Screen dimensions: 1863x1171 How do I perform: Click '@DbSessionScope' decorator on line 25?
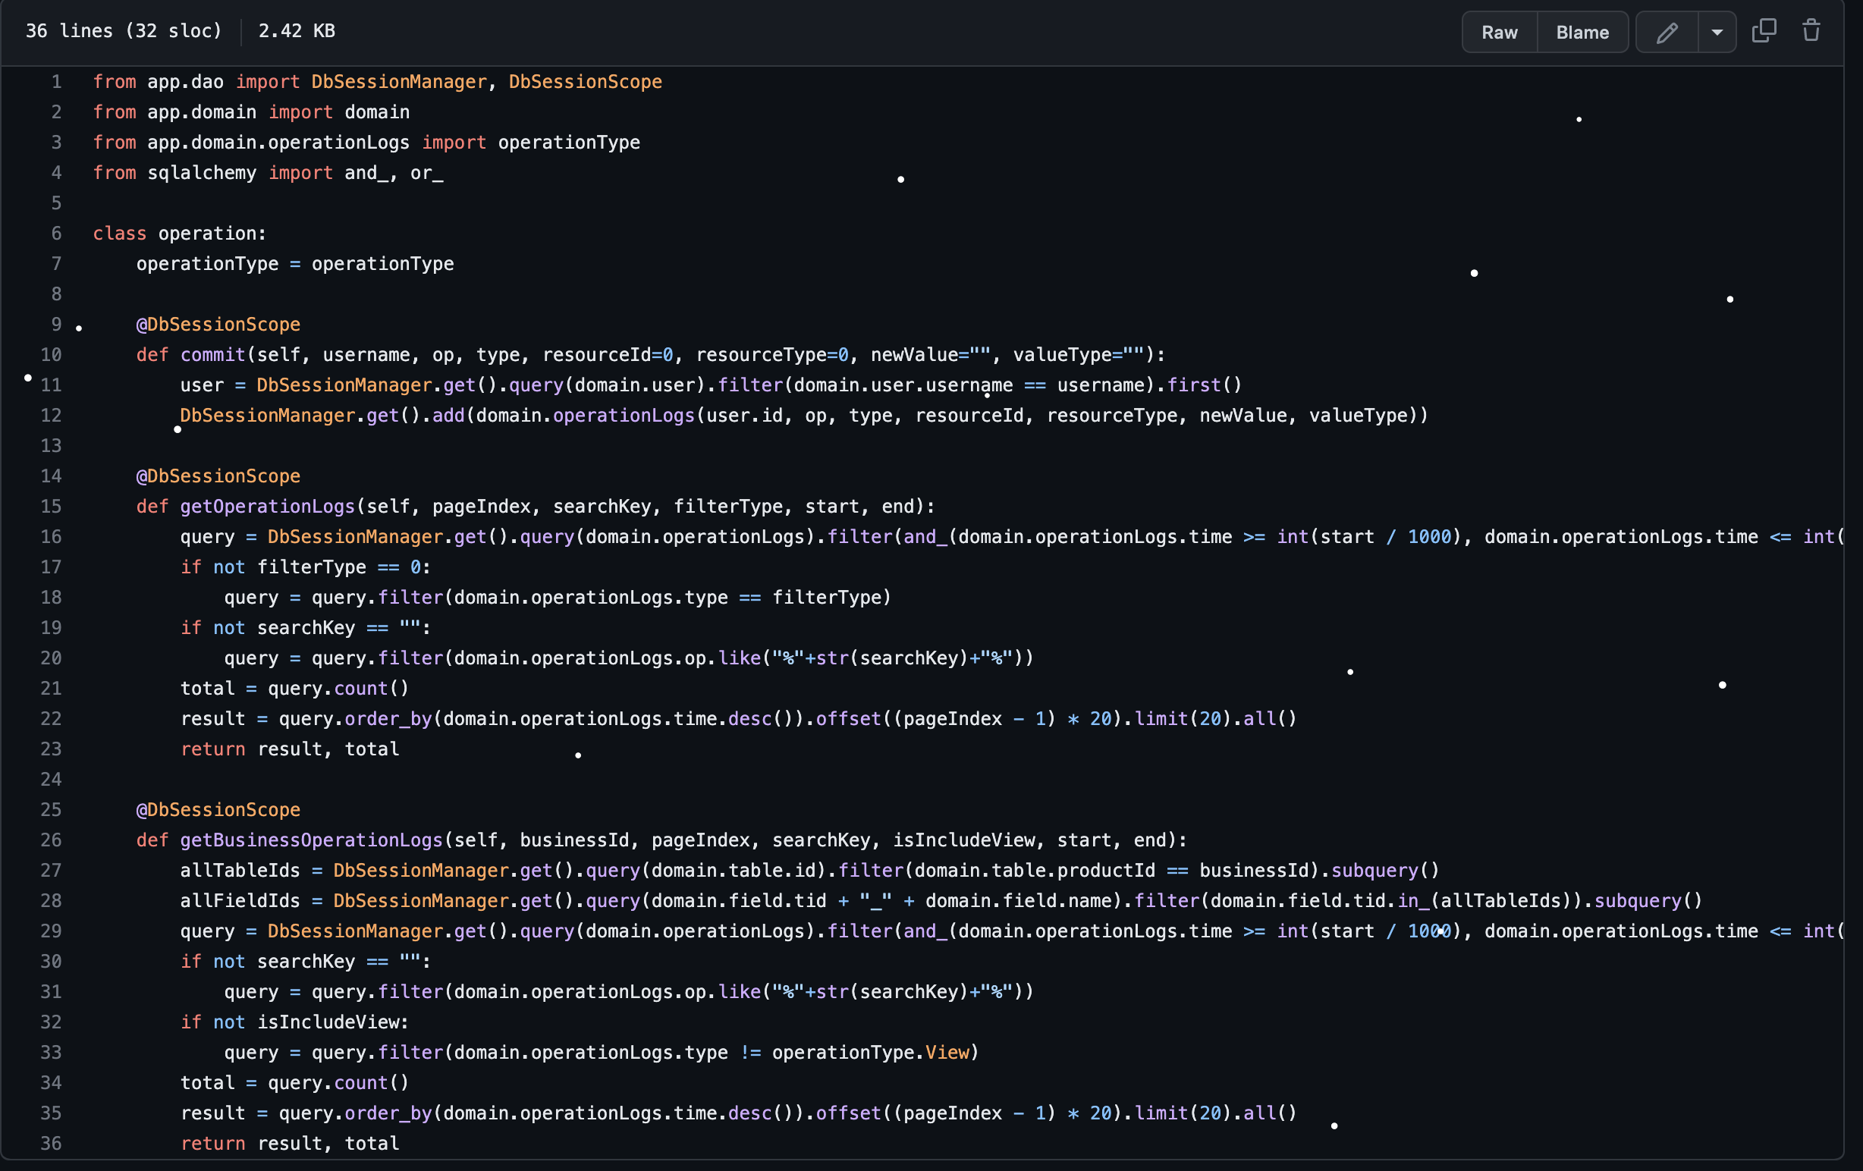pyautogui.click(x=218, y=810)
